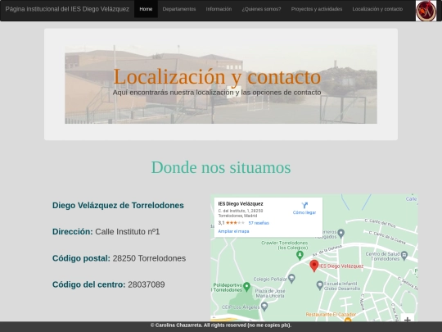Open the Home nav item
The height and width of the screenshot is (332, 442).
click(x=146, y=9)
